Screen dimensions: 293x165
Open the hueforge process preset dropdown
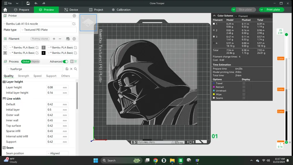click(35, 69)
